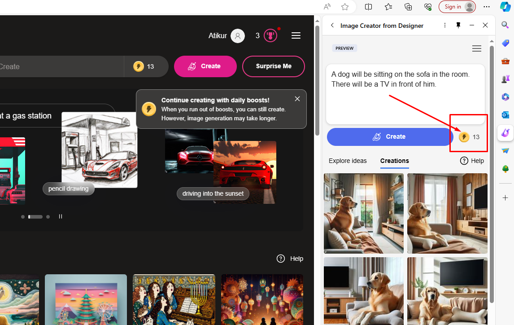Toggle split screen icon in toolbar
514x325 pixels.
[x=368, y=7]
